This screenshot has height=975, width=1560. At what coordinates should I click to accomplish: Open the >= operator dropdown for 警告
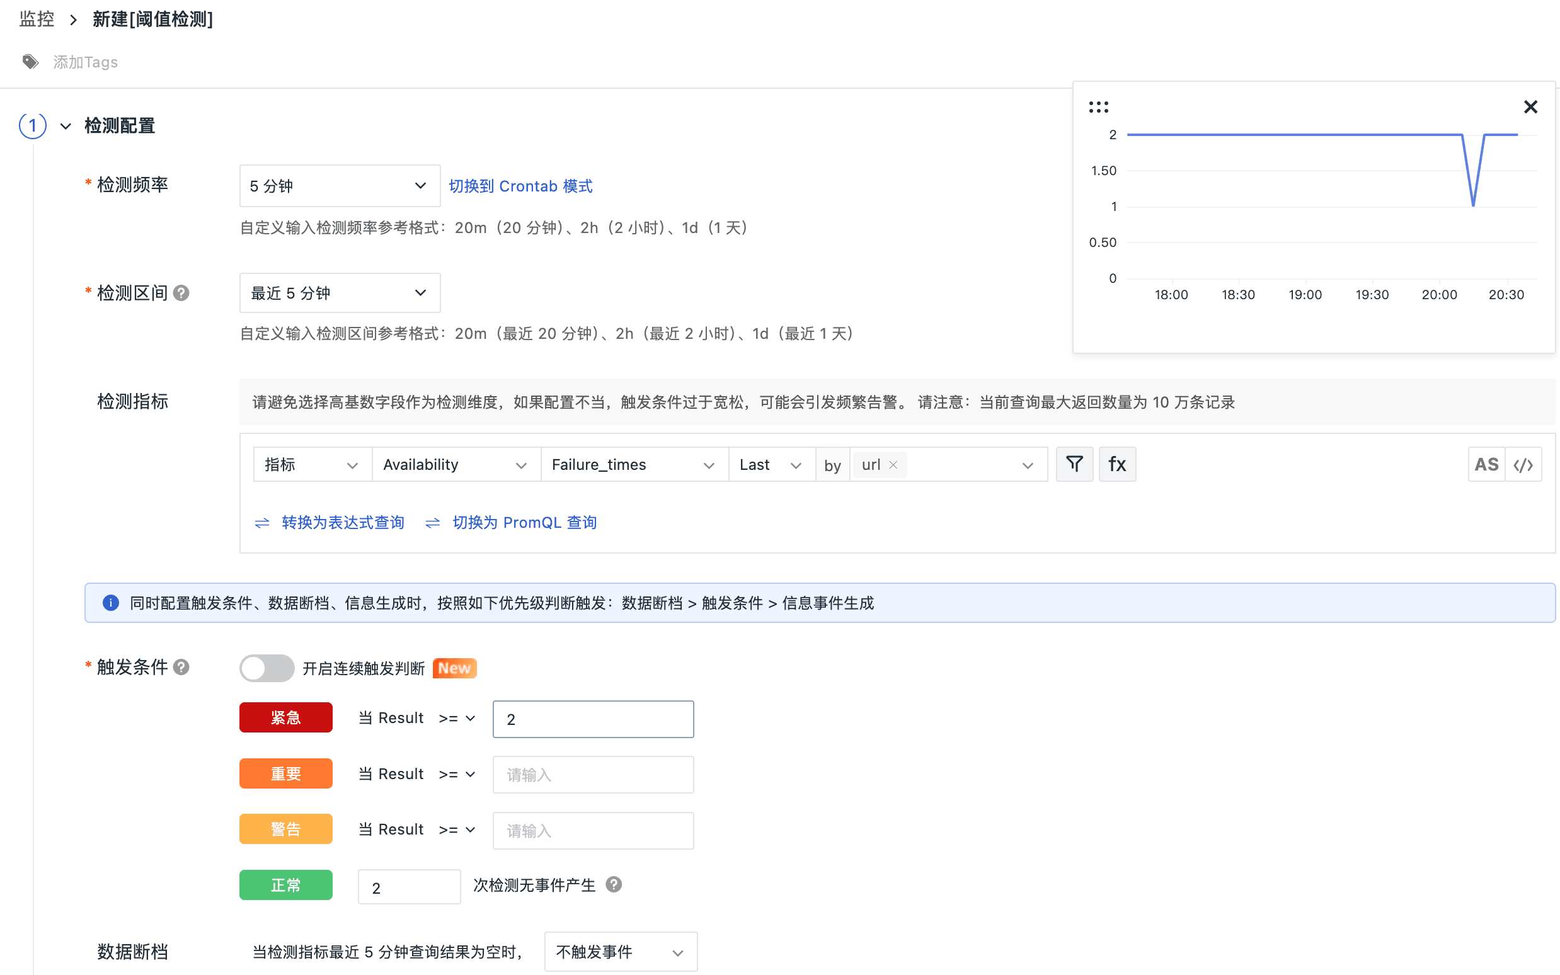(x=457, y=830)
